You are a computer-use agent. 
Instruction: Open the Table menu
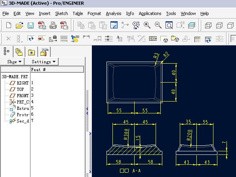[78, 13]
